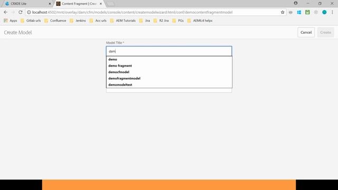Image resolution: width=338 pixels, height=190 pixels.
Task: Open Confluence bookmark folder
Action: click(55, 21)
